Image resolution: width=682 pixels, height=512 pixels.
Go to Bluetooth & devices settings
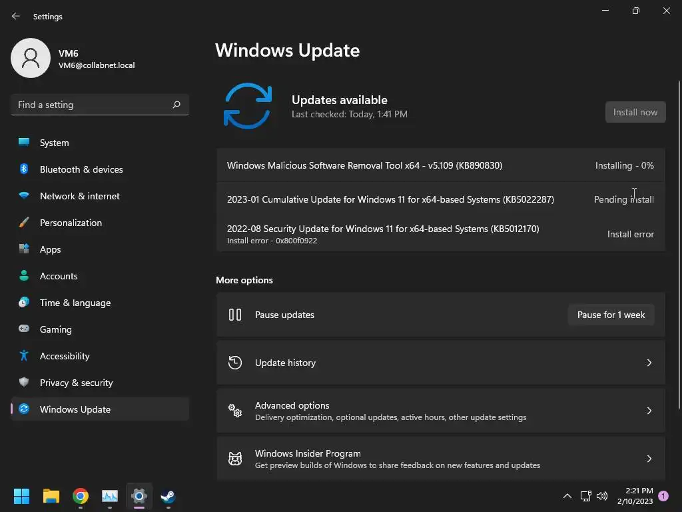100,169
